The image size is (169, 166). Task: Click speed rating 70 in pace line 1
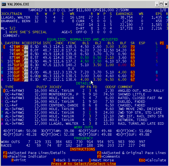[x=133, y=47]
